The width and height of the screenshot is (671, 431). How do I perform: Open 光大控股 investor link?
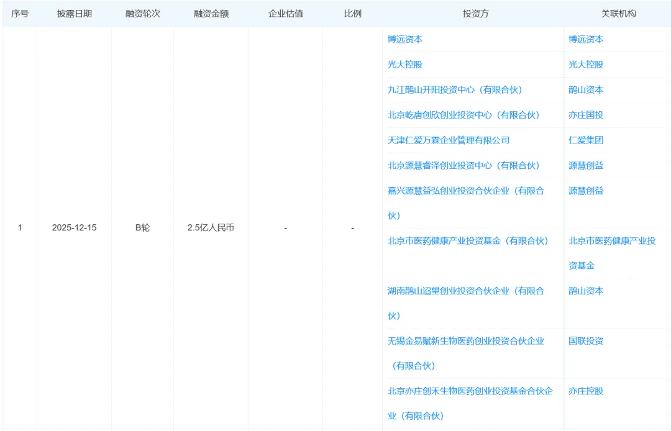tap(405, 65)
